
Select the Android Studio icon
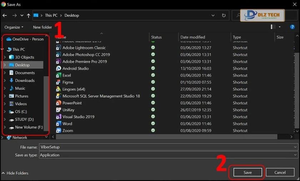click(59, 68)
